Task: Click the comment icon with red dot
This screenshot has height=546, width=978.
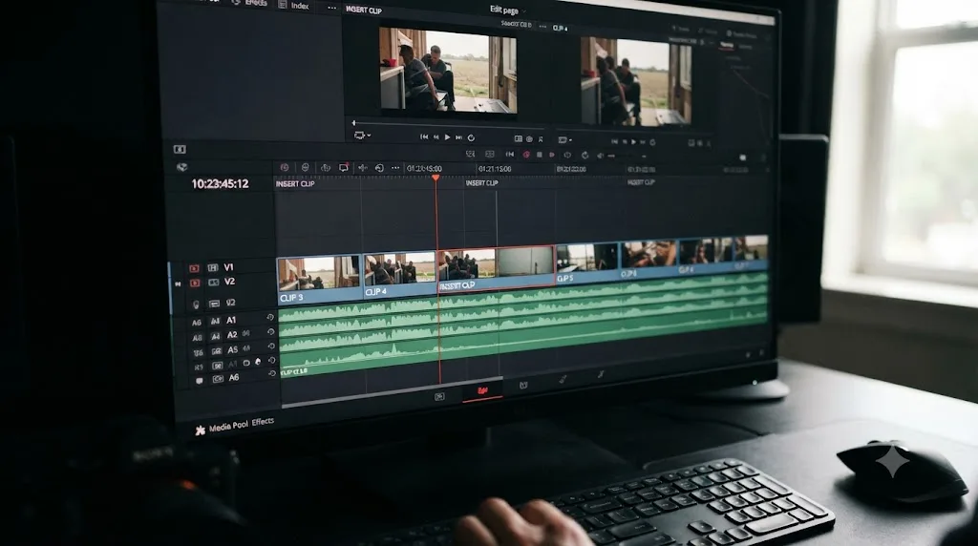Action: click(x=344, y=167)
